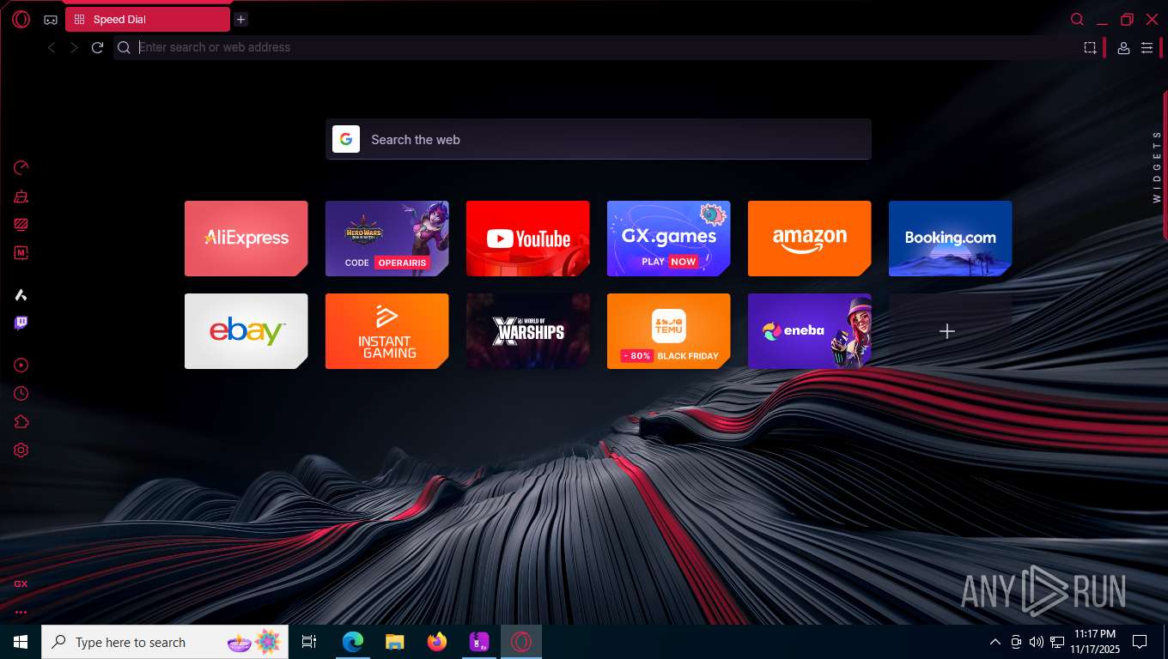
Task: Open the profile account icon
Action: click(1123, 48)
